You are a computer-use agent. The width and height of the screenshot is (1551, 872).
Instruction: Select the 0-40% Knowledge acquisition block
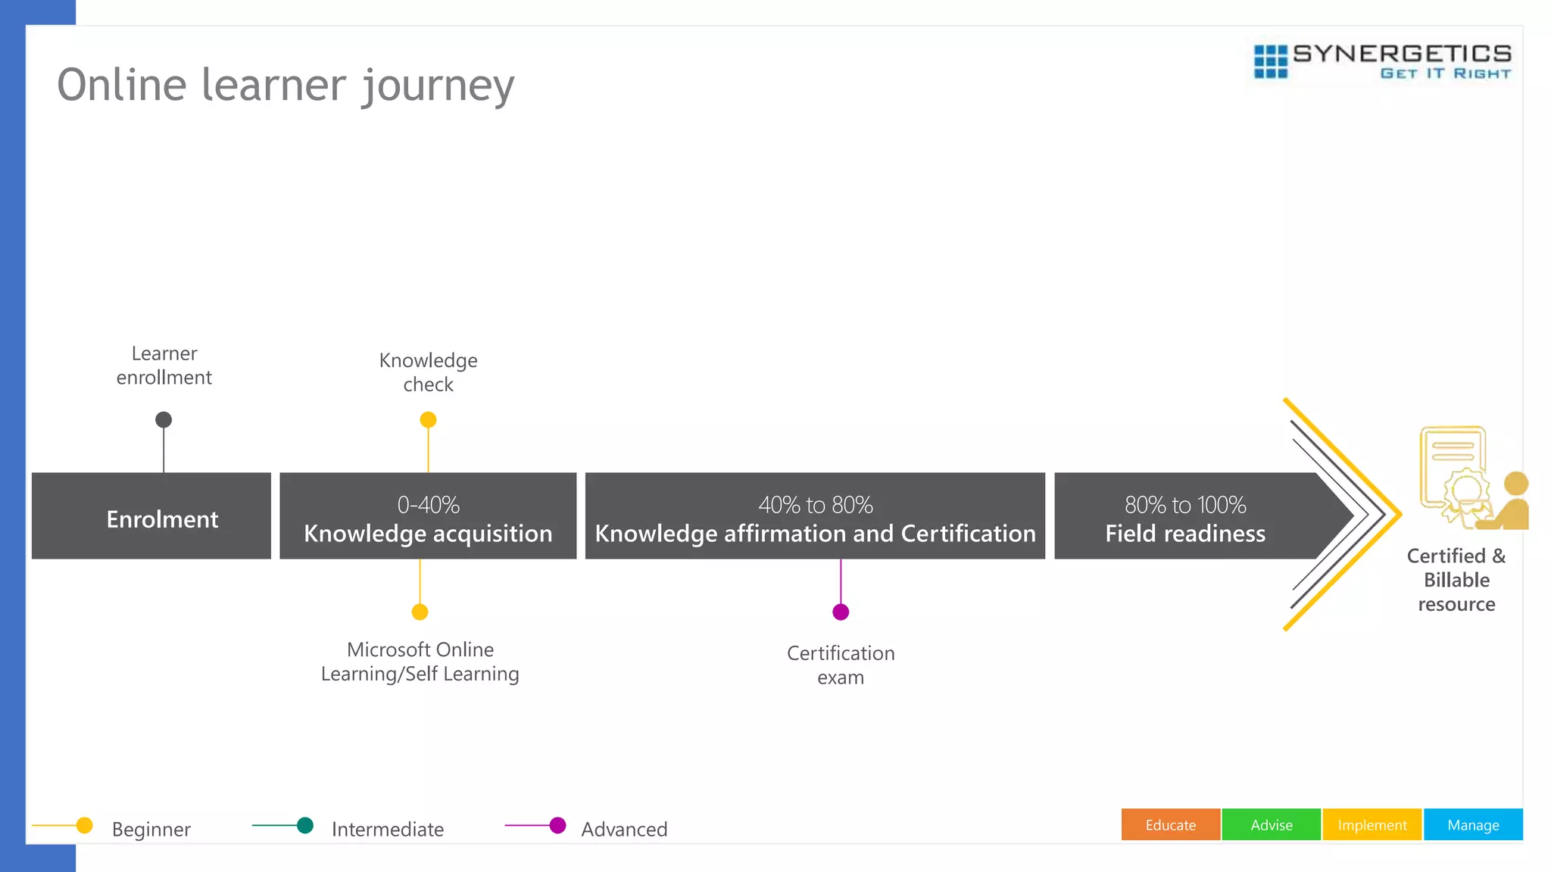(428, 516)
